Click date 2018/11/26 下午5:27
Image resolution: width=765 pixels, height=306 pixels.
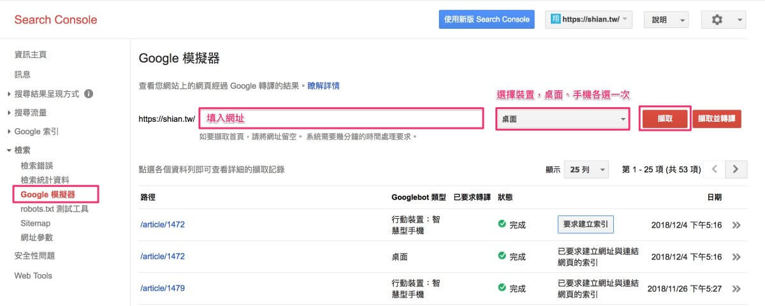pyautogui.click(x=685, y=289)
